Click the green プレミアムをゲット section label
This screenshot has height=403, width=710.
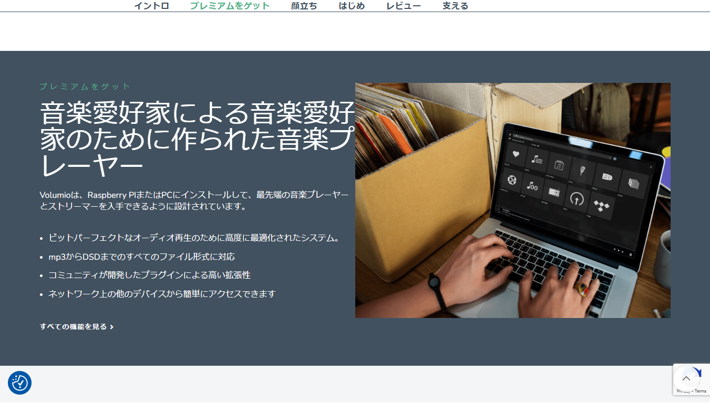coord(85,87)
